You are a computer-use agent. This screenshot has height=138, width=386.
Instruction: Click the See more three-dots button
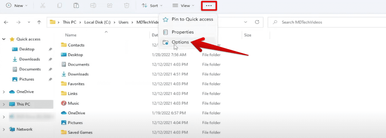click(x=209, y=5)
